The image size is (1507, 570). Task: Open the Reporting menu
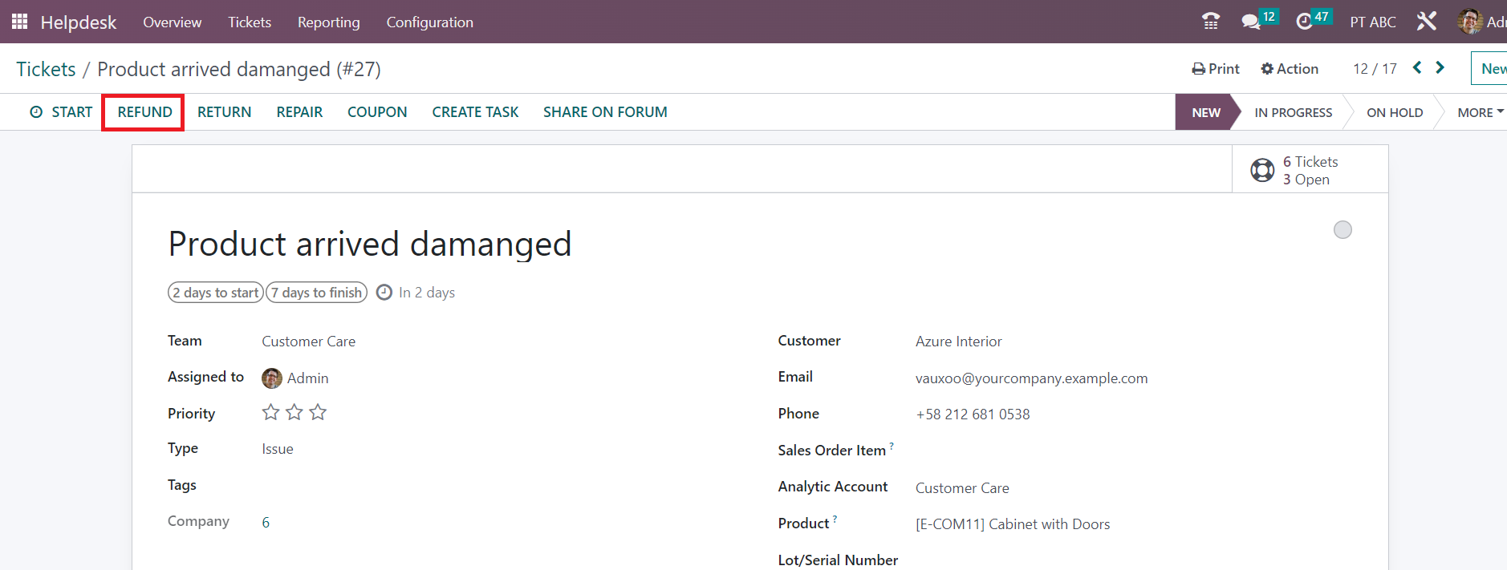[x=328, y=22]
